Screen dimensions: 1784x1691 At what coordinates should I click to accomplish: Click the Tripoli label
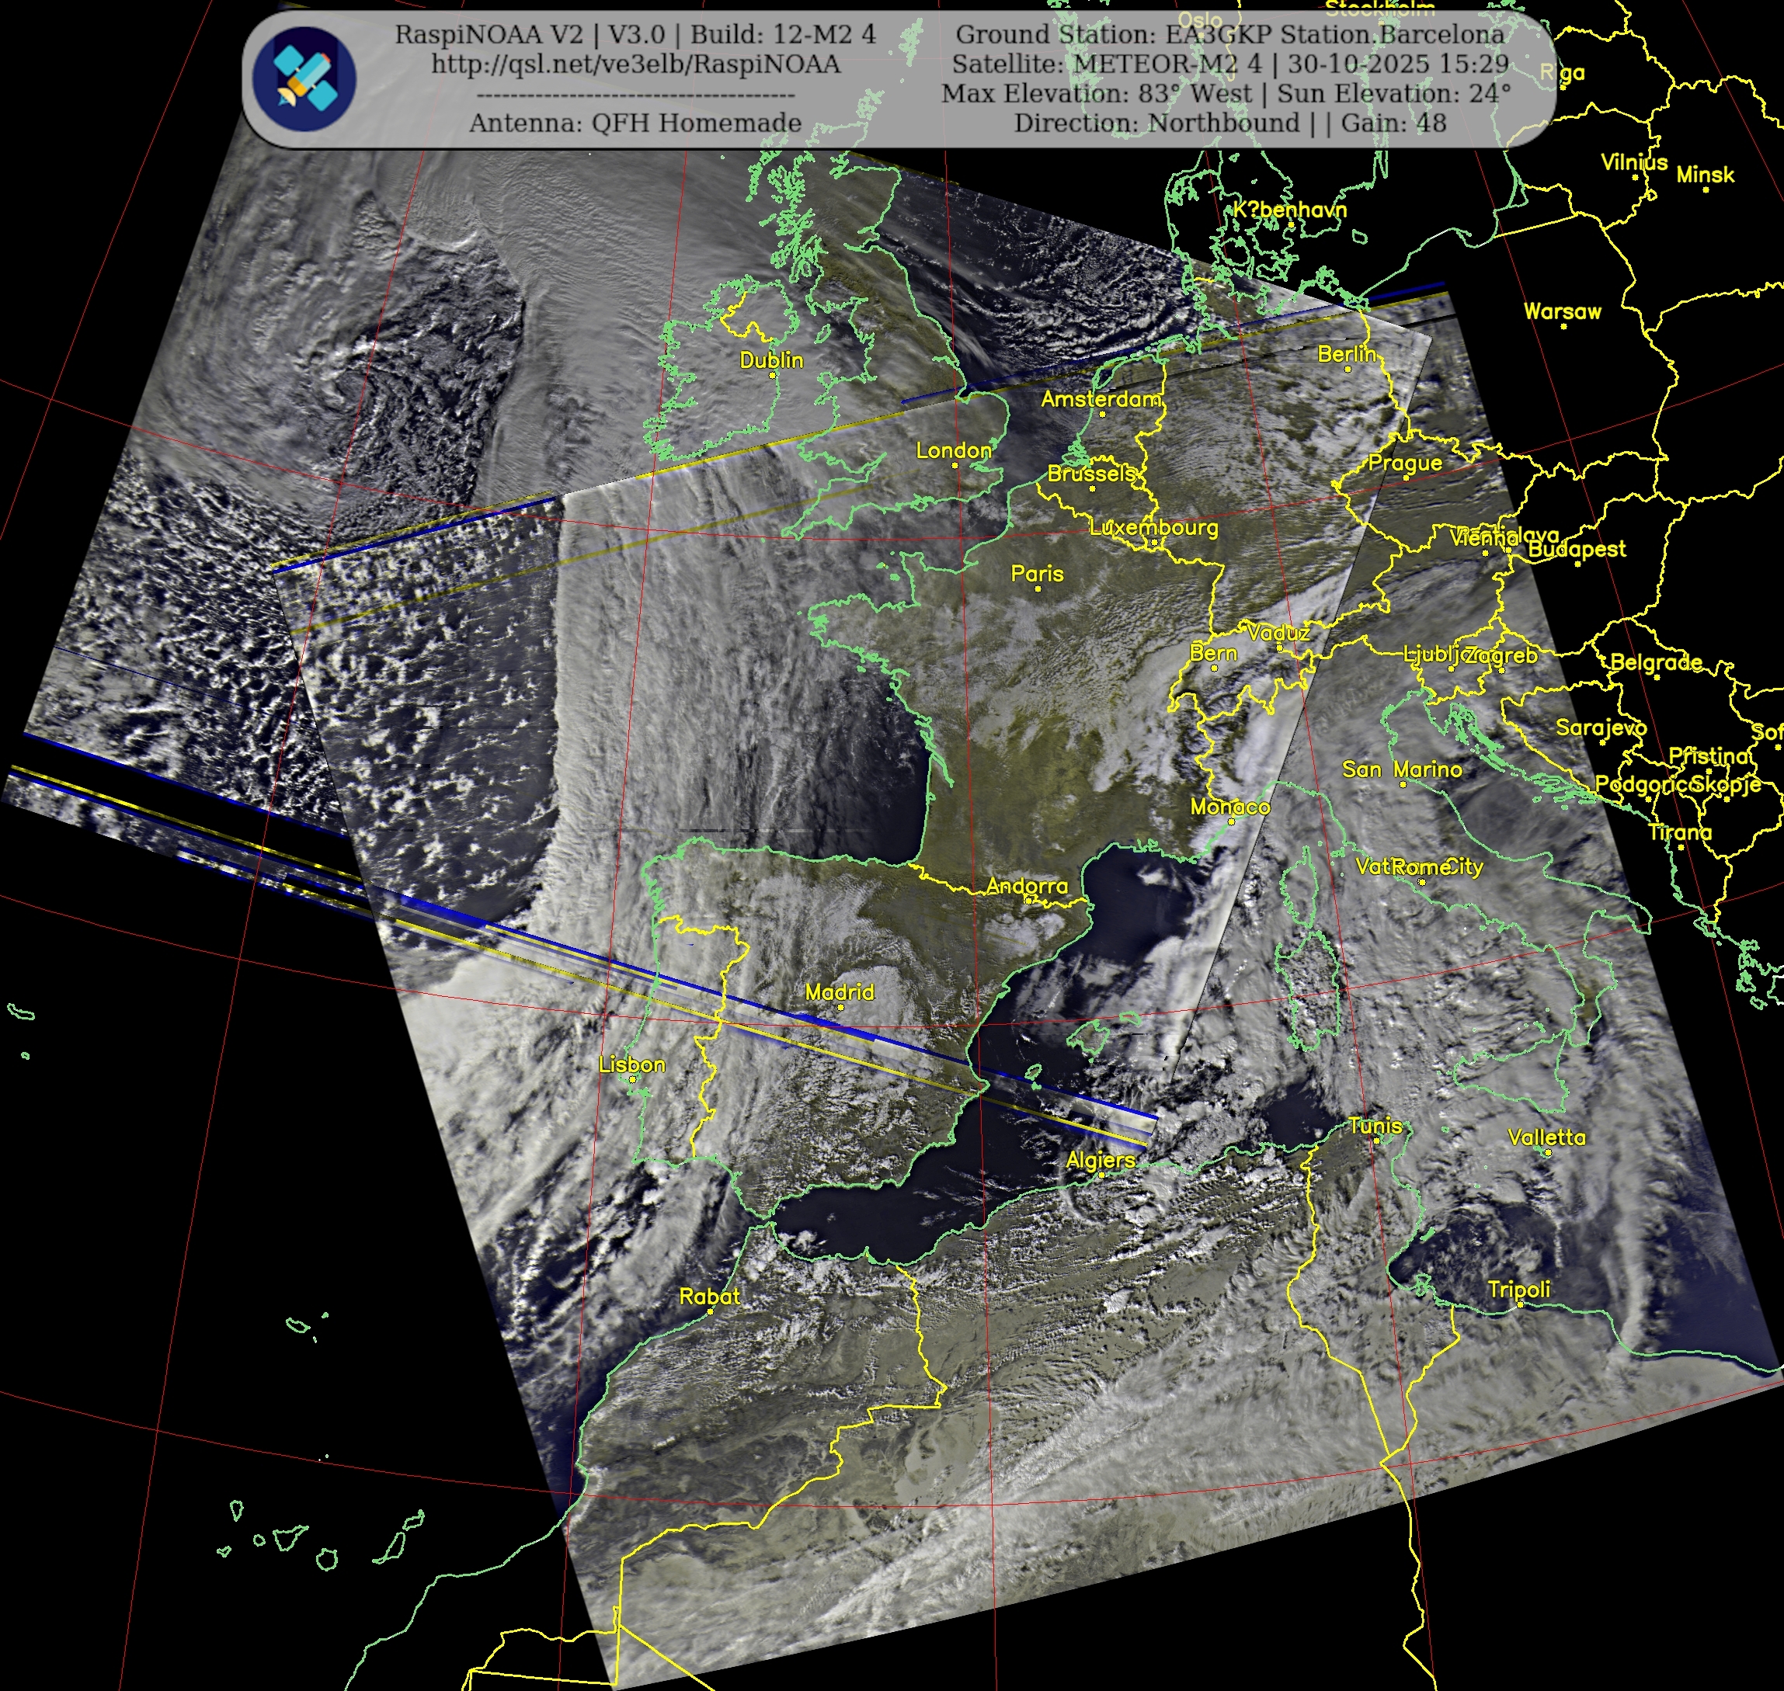point(1519,1289)
